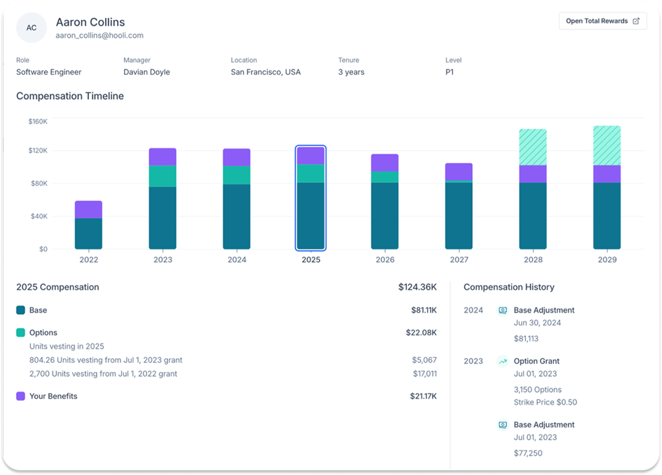Click the $77,250 history amount
Image resolution: width=662 pixels, height=475 pixels.
pos(528,453)
